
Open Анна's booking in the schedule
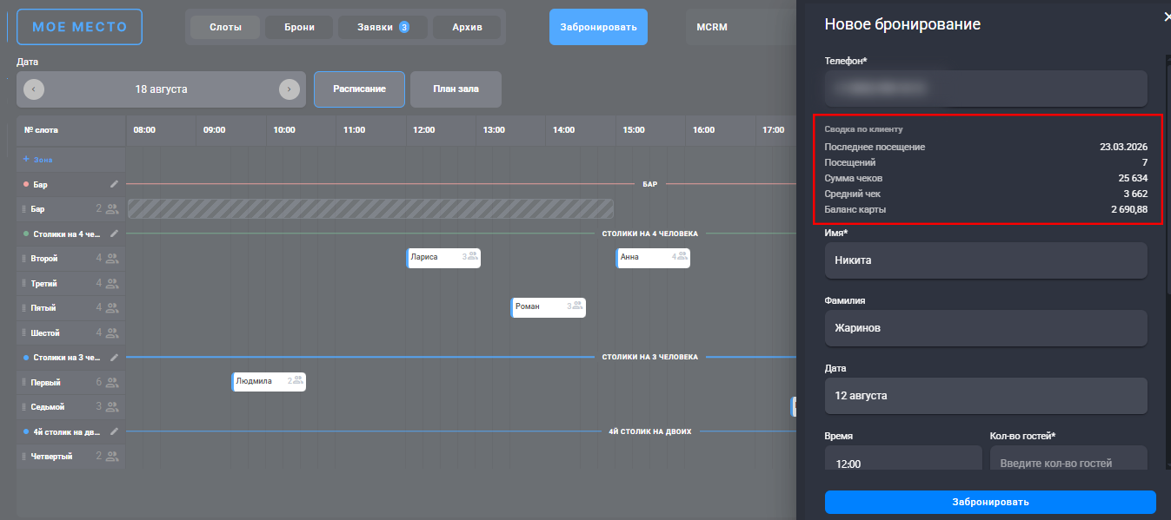pos(653,258)
